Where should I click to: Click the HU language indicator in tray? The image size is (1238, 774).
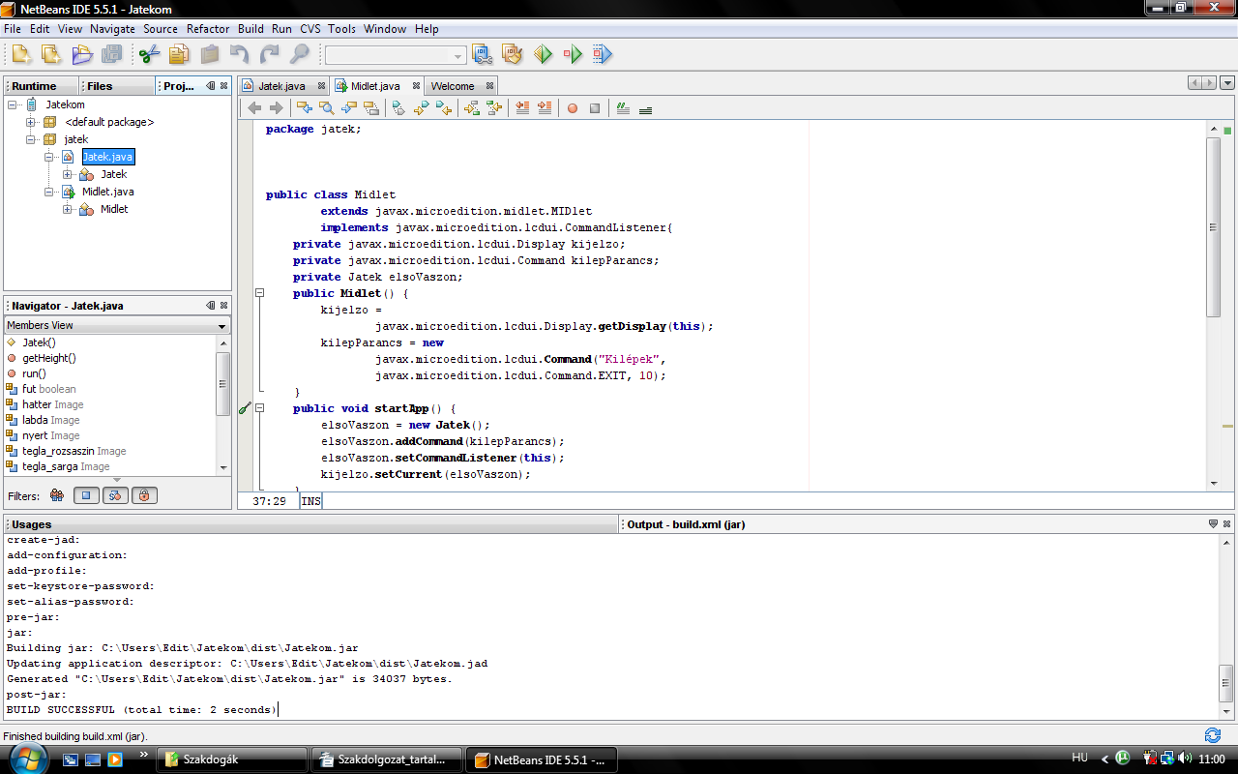[x=1080, y=759]
